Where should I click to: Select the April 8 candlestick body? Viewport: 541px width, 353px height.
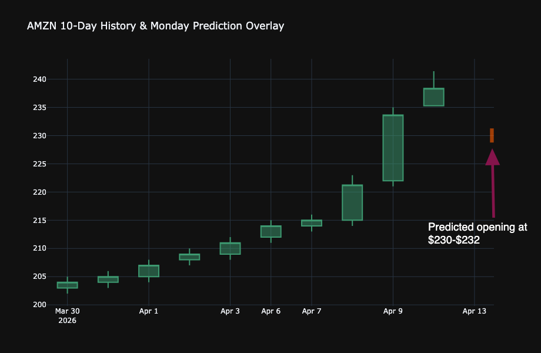click(352, 202)
